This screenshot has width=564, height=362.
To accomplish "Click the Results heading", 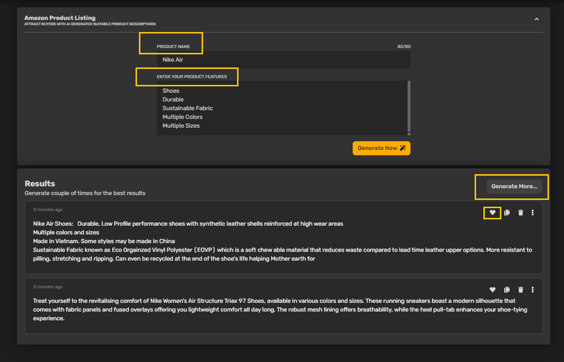I will 40,183.
